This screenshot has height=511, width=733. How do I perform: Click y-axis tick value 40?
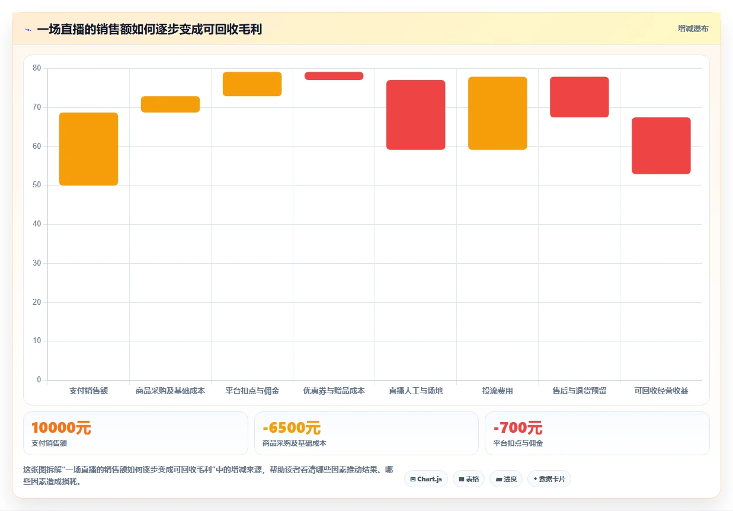37,224
